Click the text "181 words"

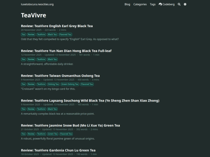pyautogui.click(x=84, y=55)
